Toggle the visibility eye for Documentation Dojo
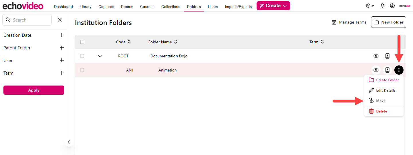Image resolution: width=413 pixels, height=155 pixels. coord(376,56)
